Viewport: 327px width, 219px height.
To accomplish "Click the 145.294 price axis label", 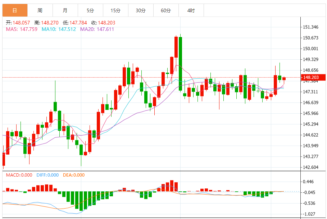I will point(311,124).
